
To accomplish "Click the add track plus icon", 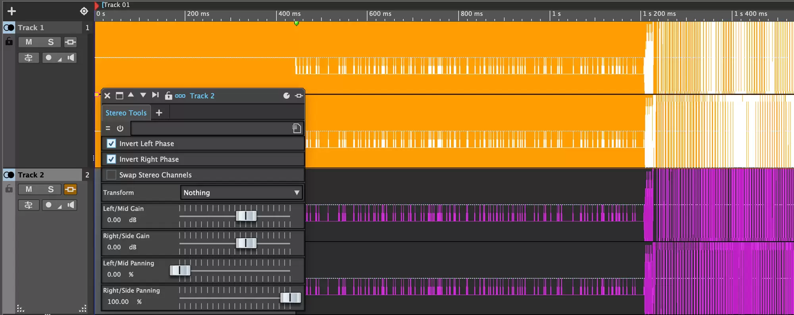I will pyautogui.click(x=12, y=11).
